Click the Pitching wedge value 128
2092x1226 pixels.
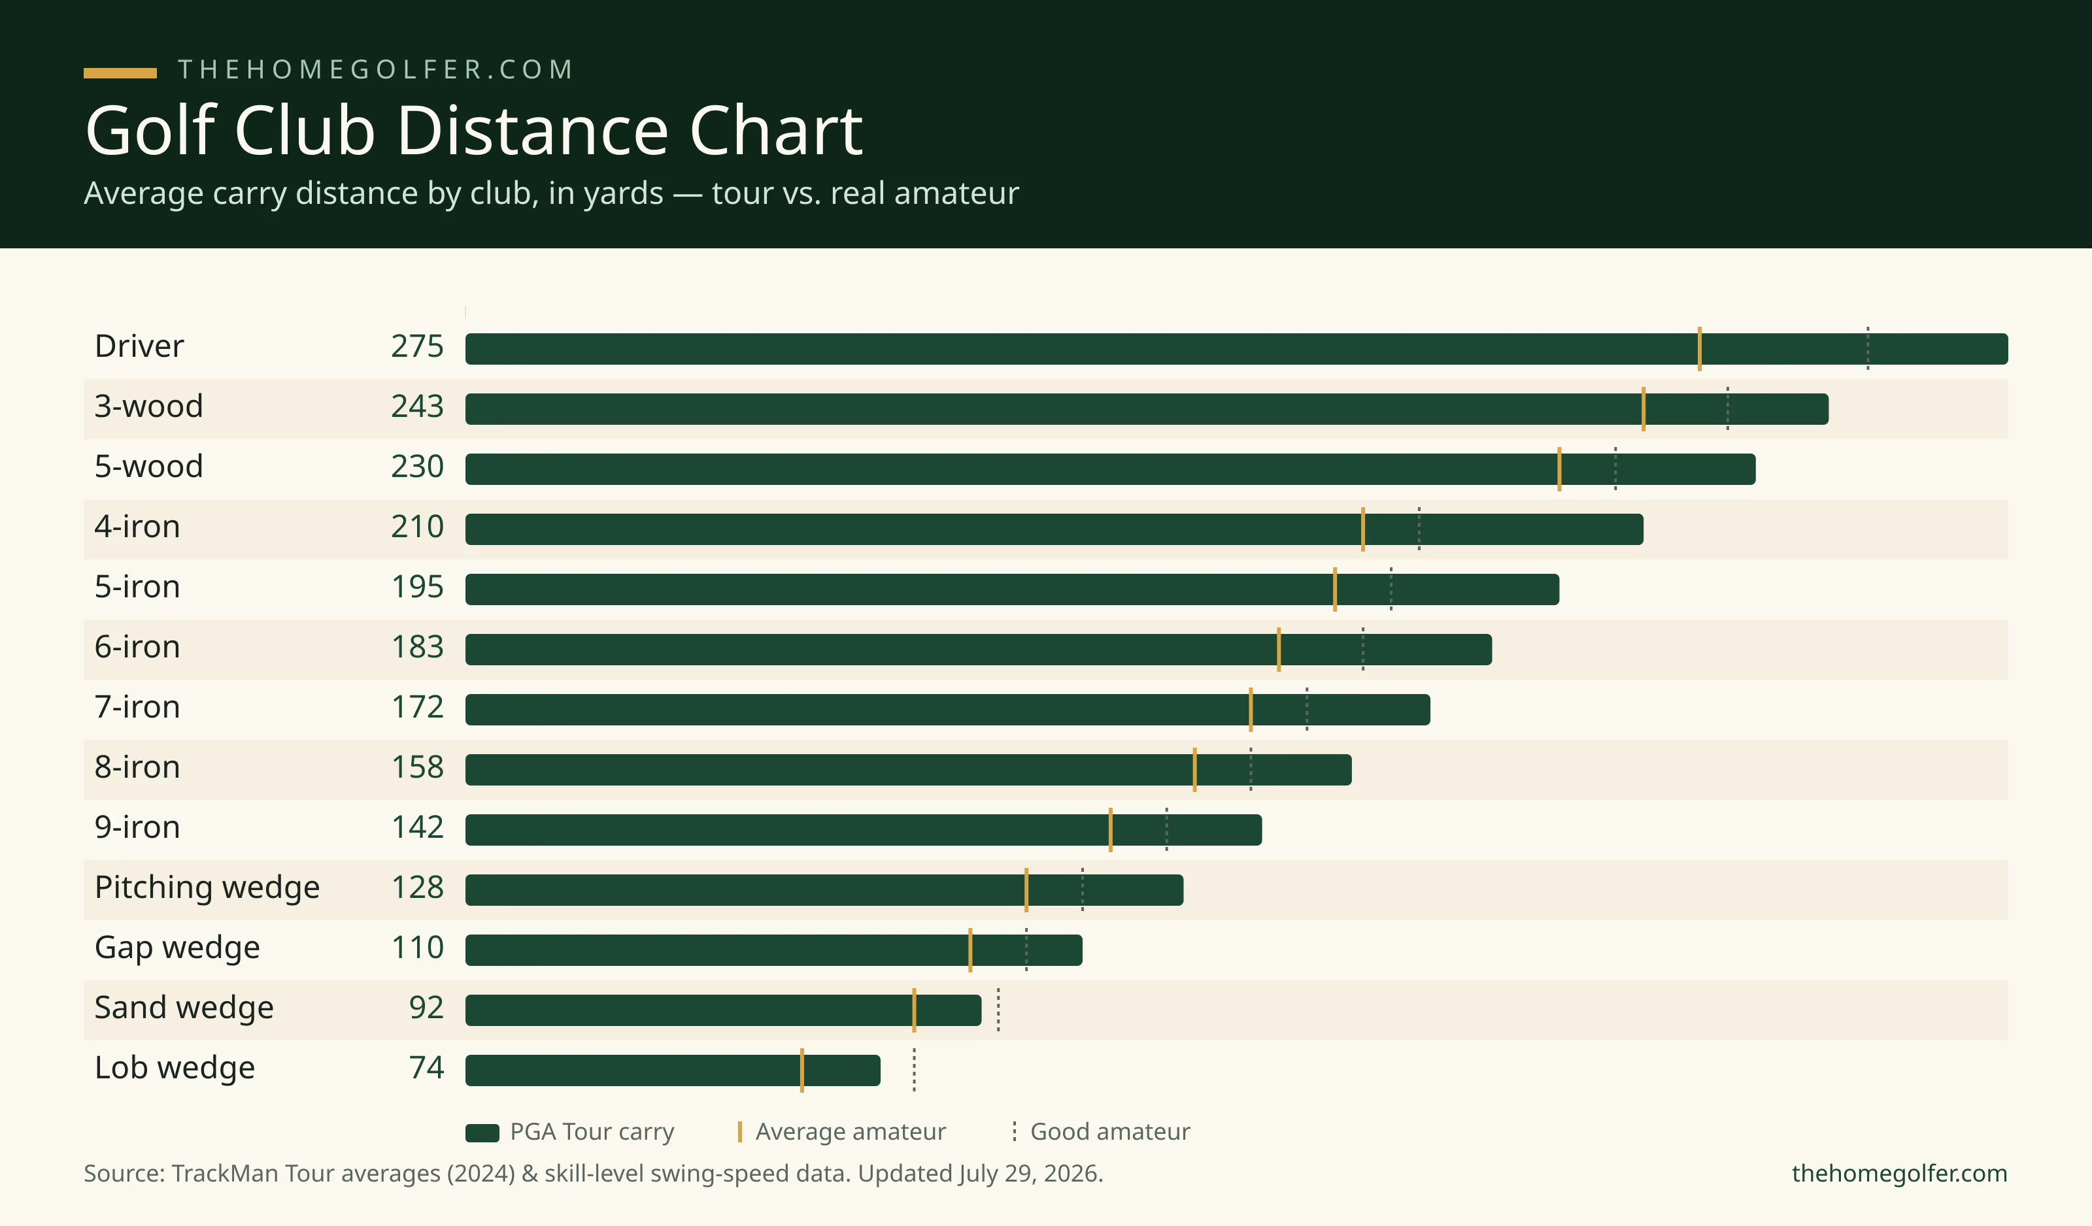pyautogui.click(x=418, y=887)
